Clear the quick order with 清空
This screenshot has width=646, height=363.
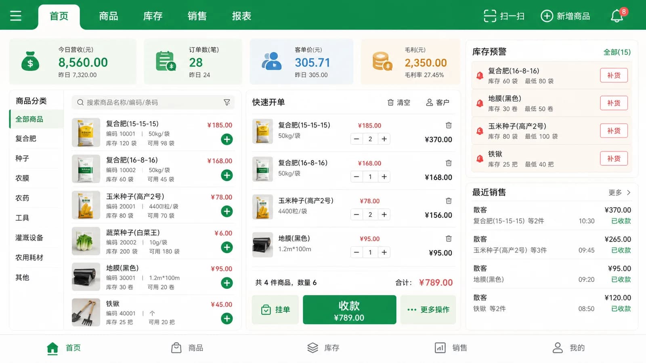(x=399, y=102)
